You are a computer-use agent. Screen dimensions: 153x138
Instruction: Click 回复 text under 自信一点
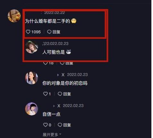[x=67, y=125]
